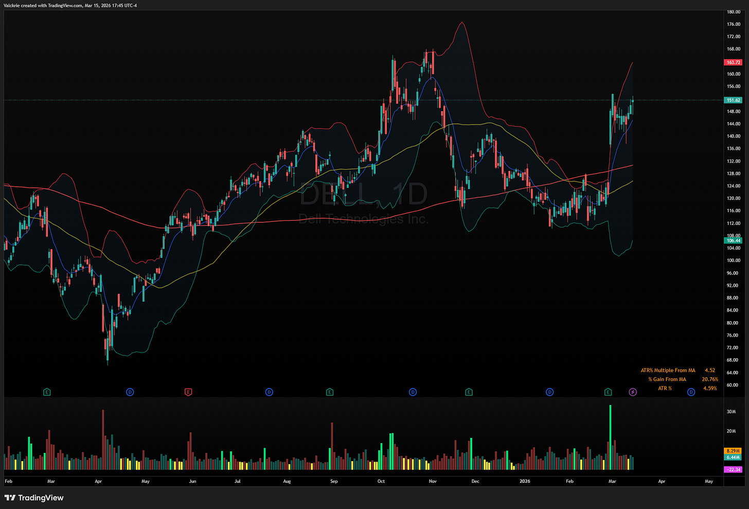Click the Aug label on the time axis

[287, 482]
